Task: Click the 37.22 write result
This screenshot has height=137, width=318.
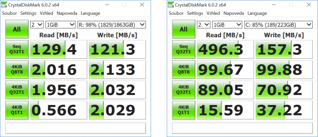Action: point(284,110)
